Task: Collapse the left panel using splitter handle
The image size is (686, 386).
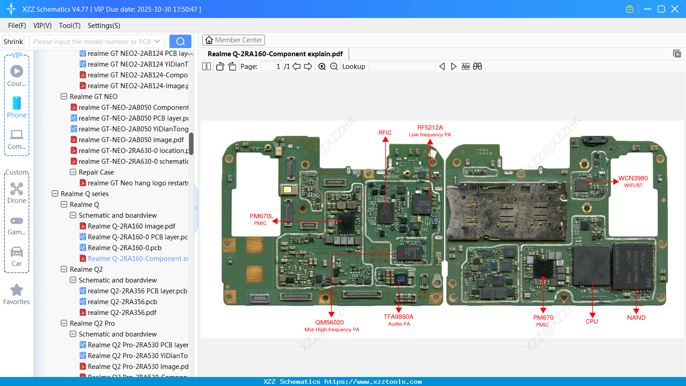Action: click(196, 208)
